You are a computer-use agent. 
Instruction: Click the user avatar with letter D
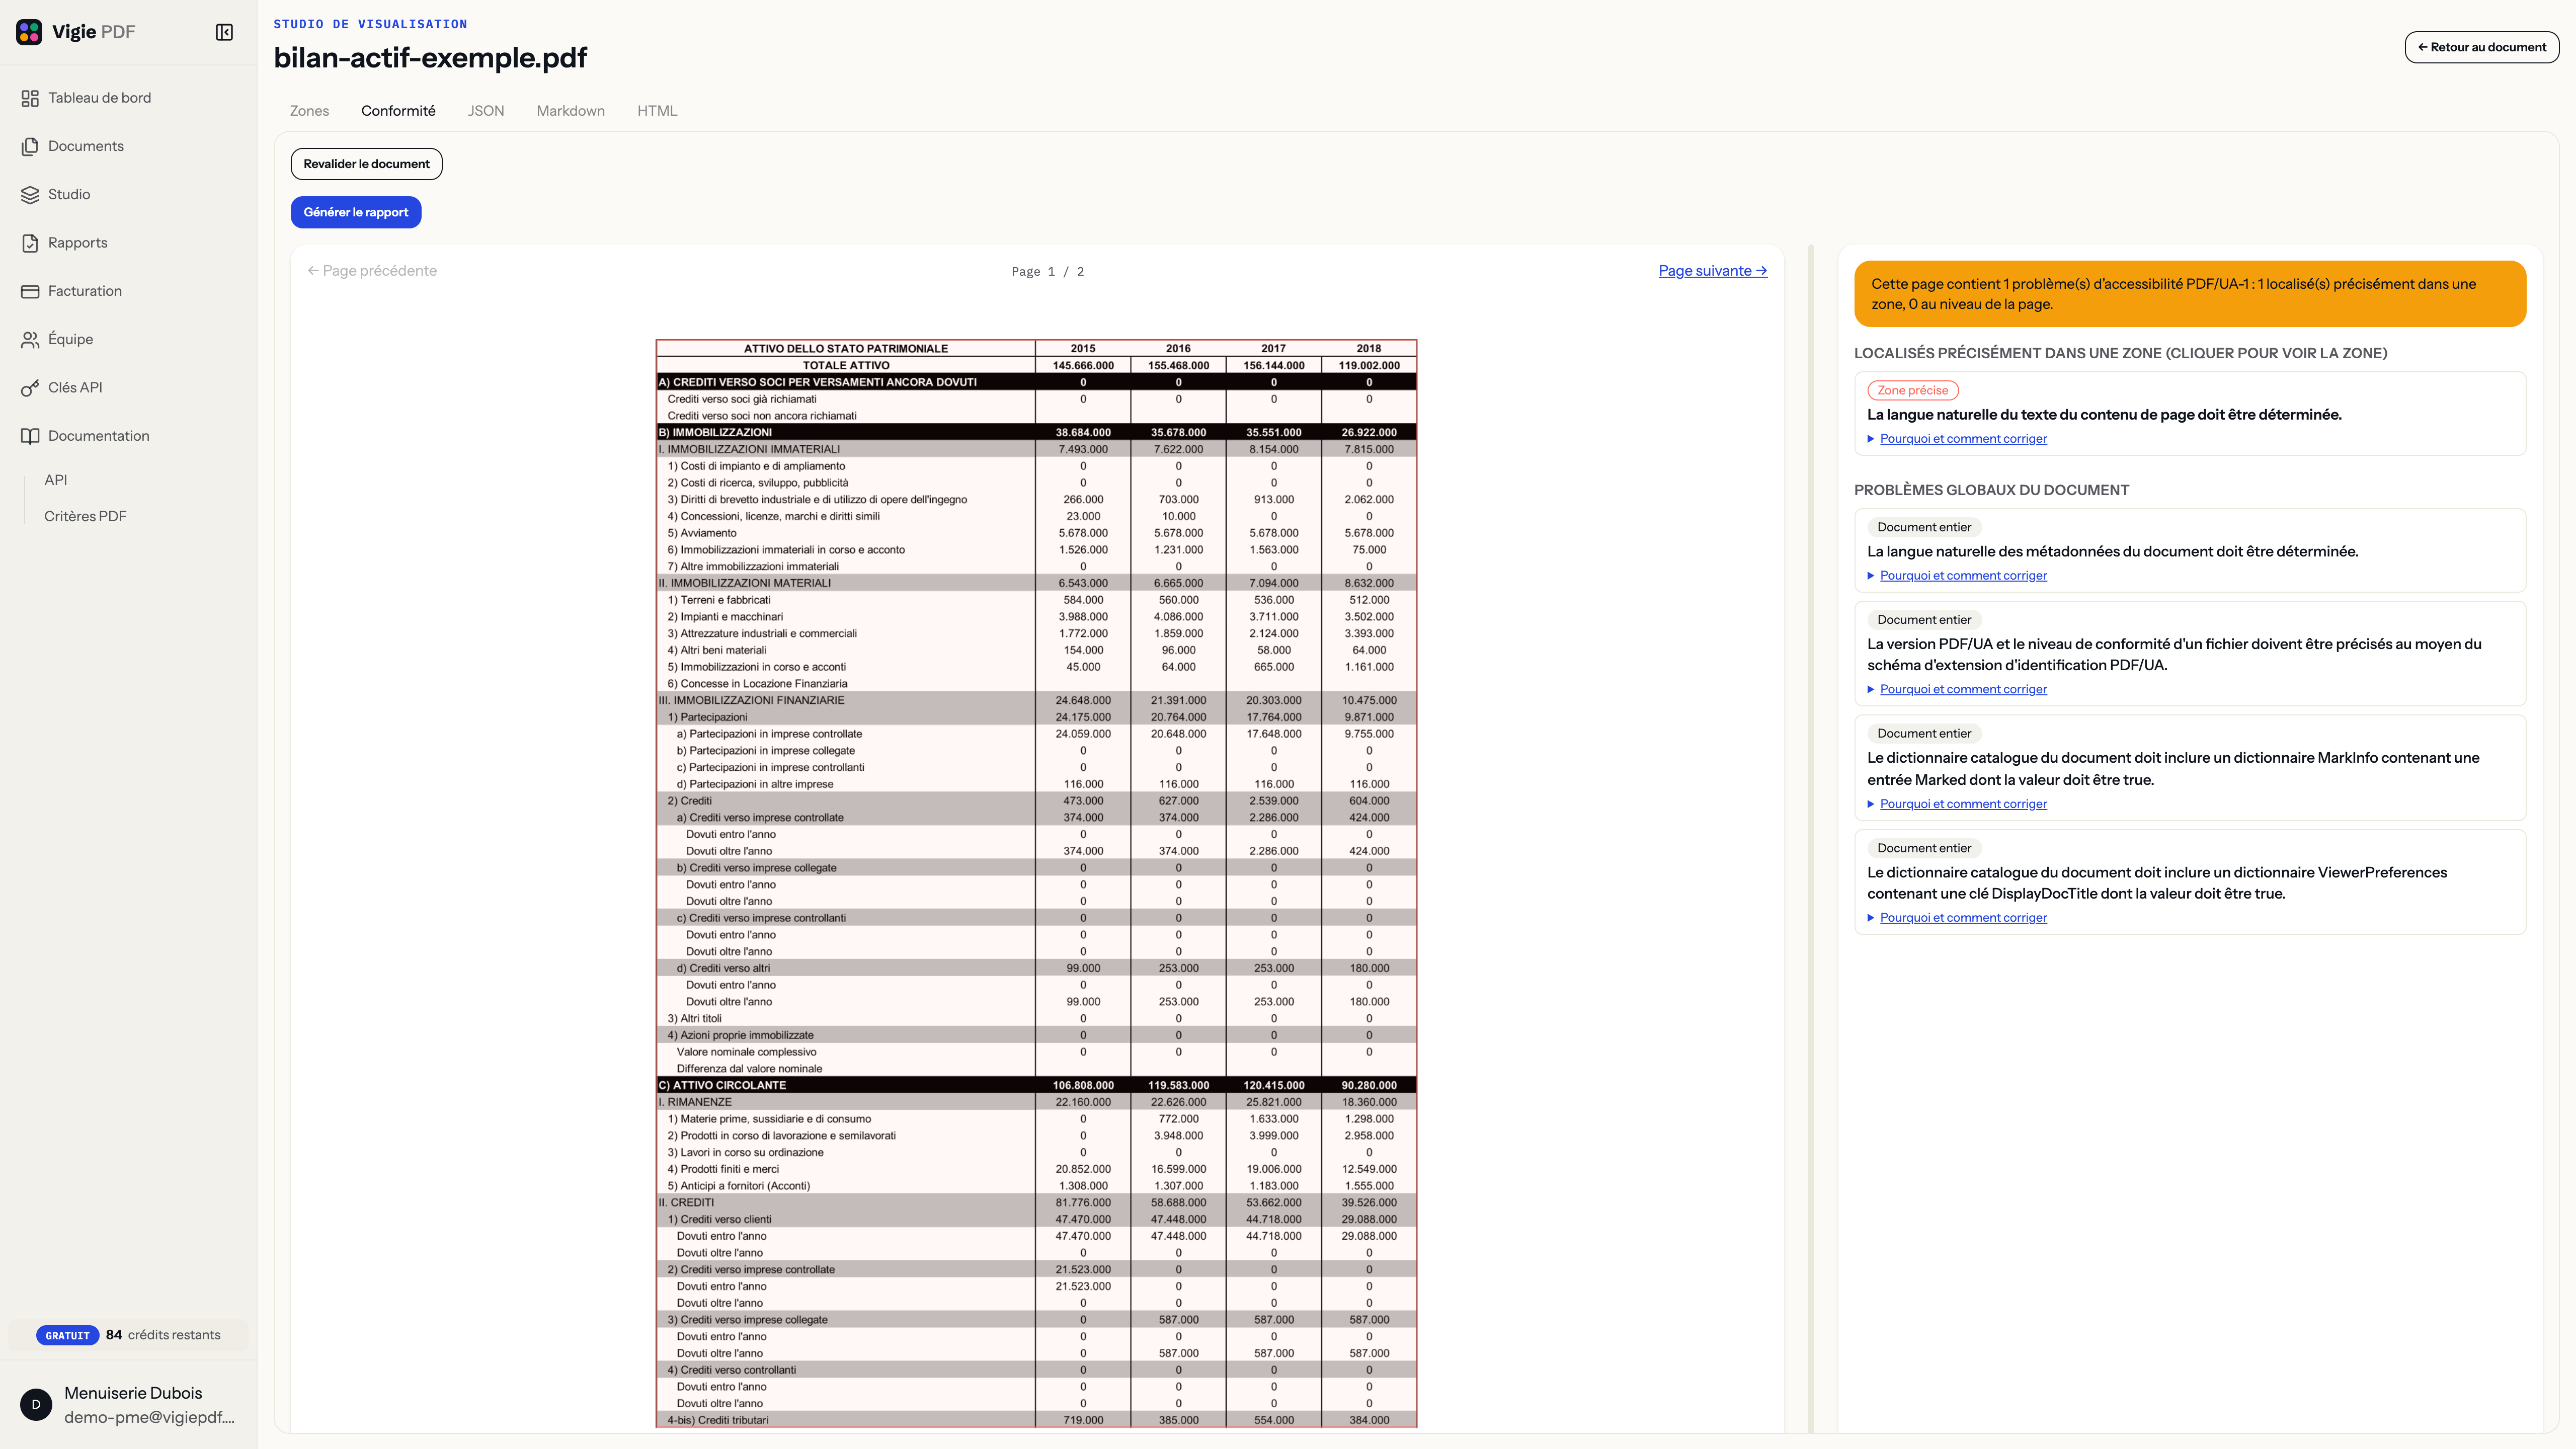tap(36, 1404)
